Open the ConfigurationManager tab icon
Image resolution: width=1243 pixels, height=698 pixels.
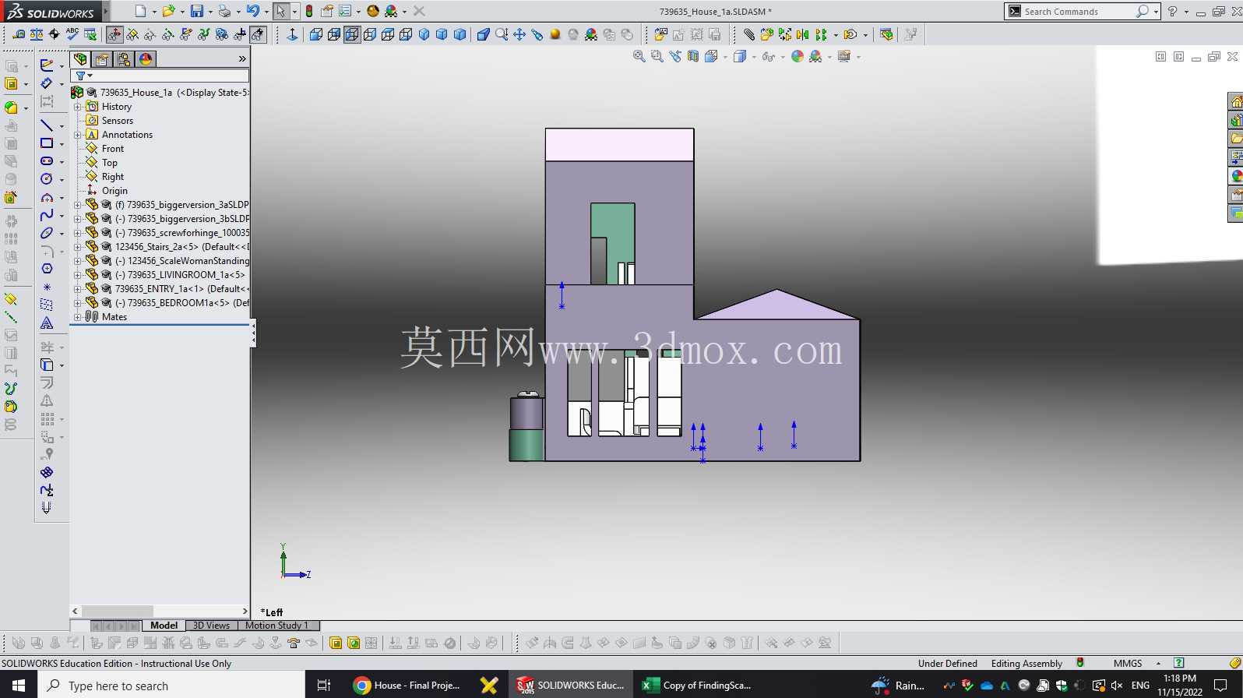click(x=123, y=59)
